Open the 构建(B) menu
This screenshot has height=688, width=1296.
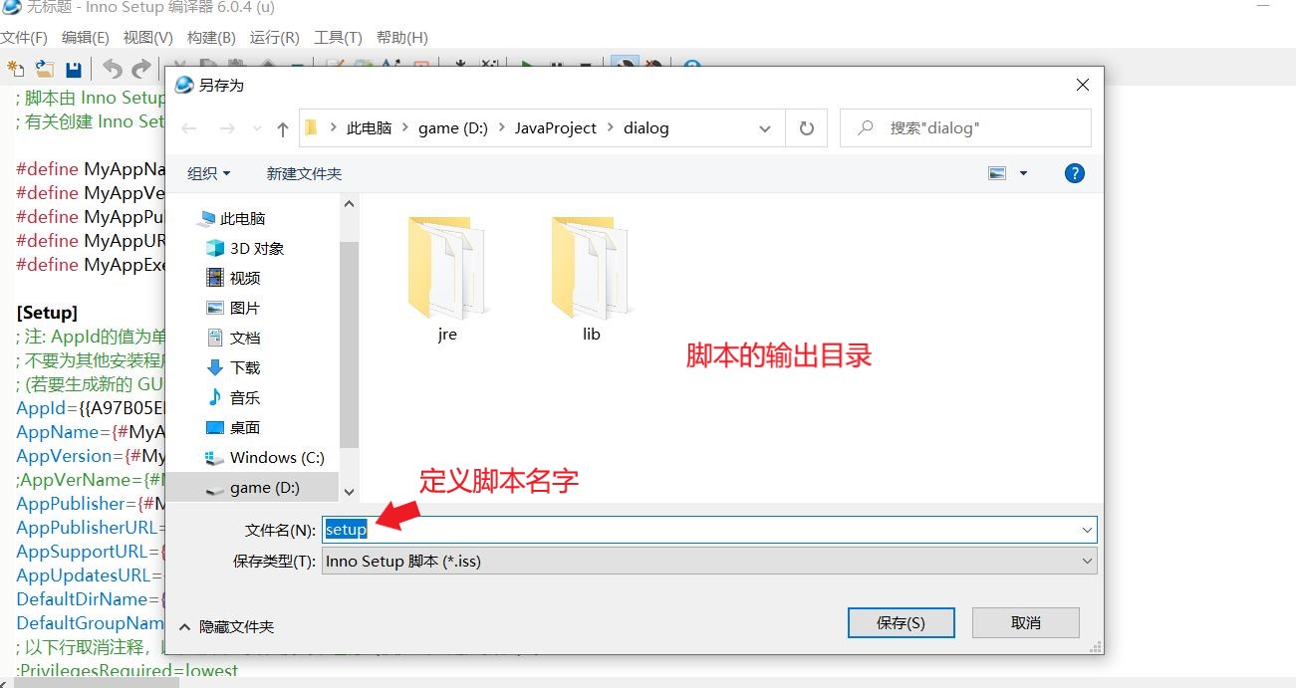pyautogui.click(x=211, y=38)
